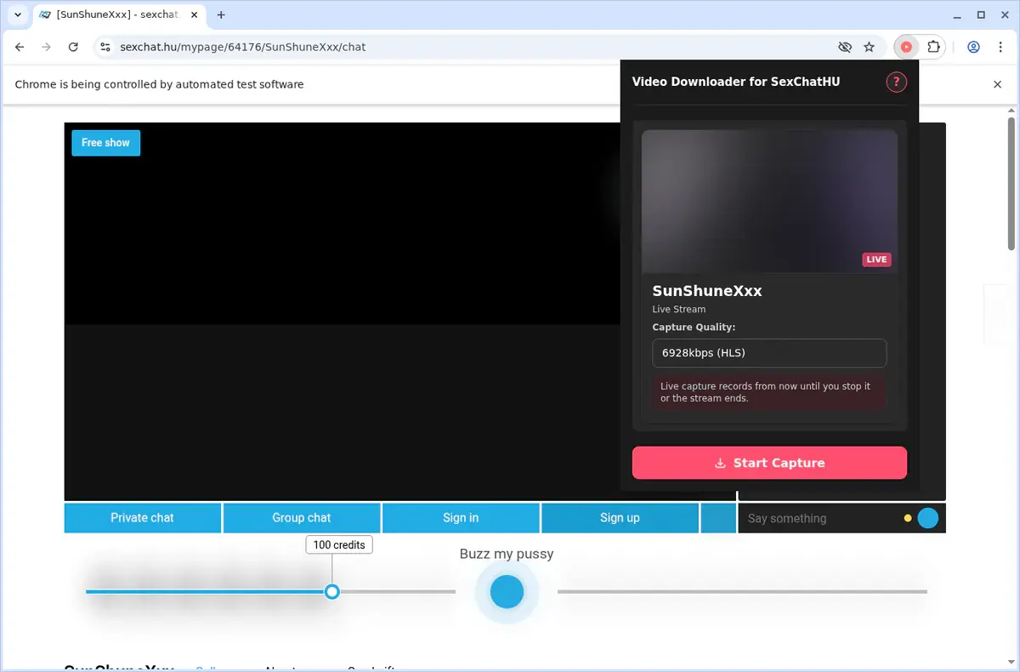Image resolution: width=1020 pixels, height=672 pixels.
Task: Click the site information icon in address bar
Action: 105,47
